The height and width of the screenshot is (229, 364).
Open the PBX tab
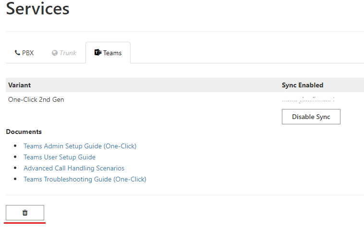tap(24, 53)
